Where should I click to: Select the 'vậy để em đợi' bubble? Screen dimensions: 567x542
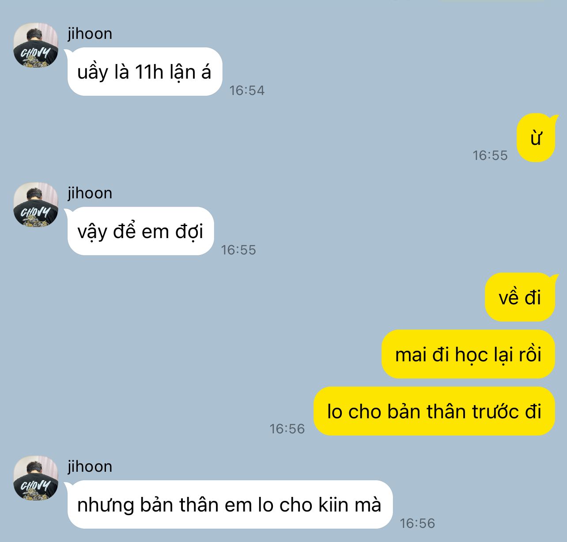tap(140, 231)
